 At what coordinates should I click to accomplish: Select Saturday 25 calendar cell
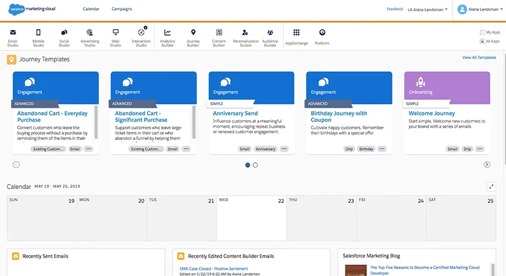pyautogui.click(x=461, y=218)
